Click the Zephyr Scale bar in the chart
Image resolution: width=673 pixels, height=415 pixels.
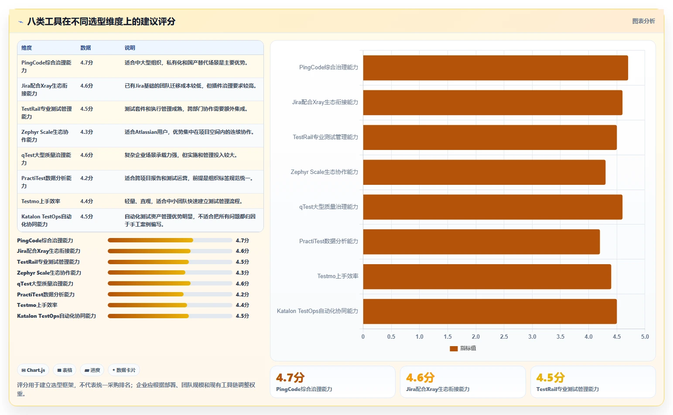484,172
